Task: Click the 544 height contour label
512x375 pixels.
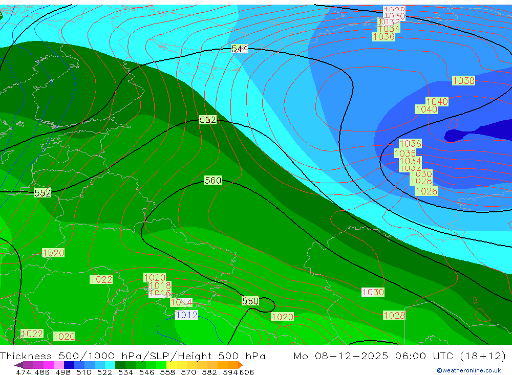Action: [x=240, y=49]
